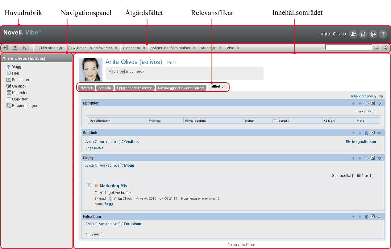391x249 pixels.
Task: Move Uppgifter accessory down
Action: coord(360,103)
